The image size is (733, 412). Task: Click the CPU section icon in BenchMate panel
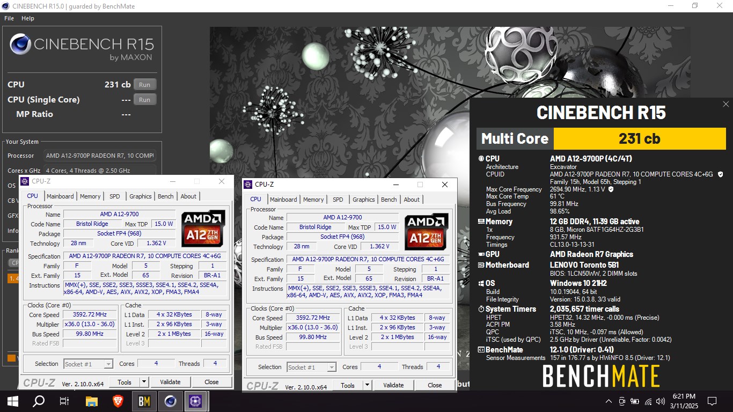pos(481,159)
